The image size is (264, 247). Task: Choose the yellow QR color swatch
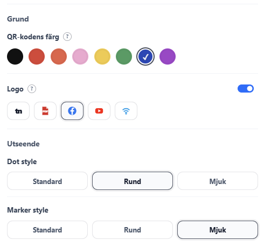[x=102, y=57]
